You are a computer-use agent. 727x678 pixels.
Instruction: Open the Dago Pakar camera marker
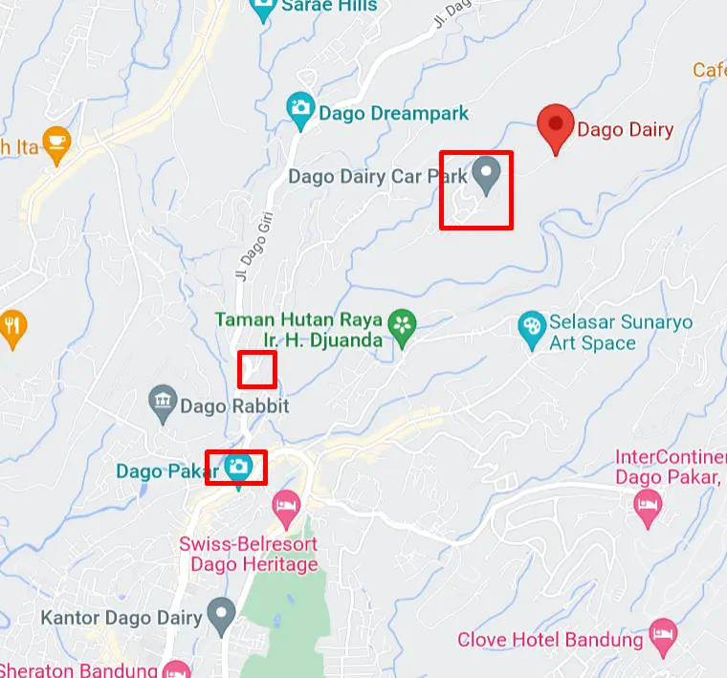pyautogui.click(x=238, y=470)
